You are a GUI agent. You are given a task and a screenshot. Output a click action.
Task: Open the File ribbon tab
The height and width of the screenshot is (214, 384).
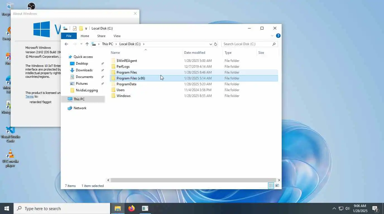click(69, 36)
